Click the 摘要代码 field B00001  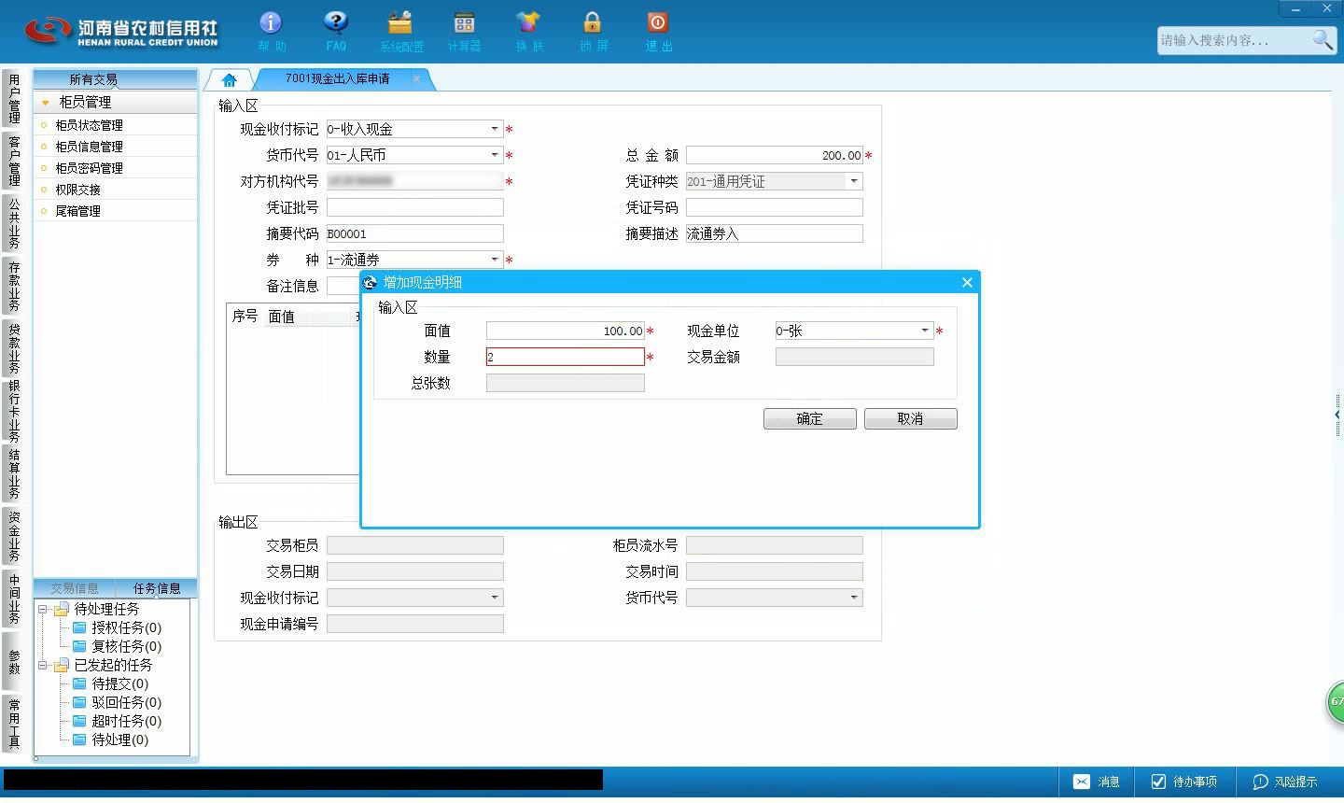tap(414, 233)
